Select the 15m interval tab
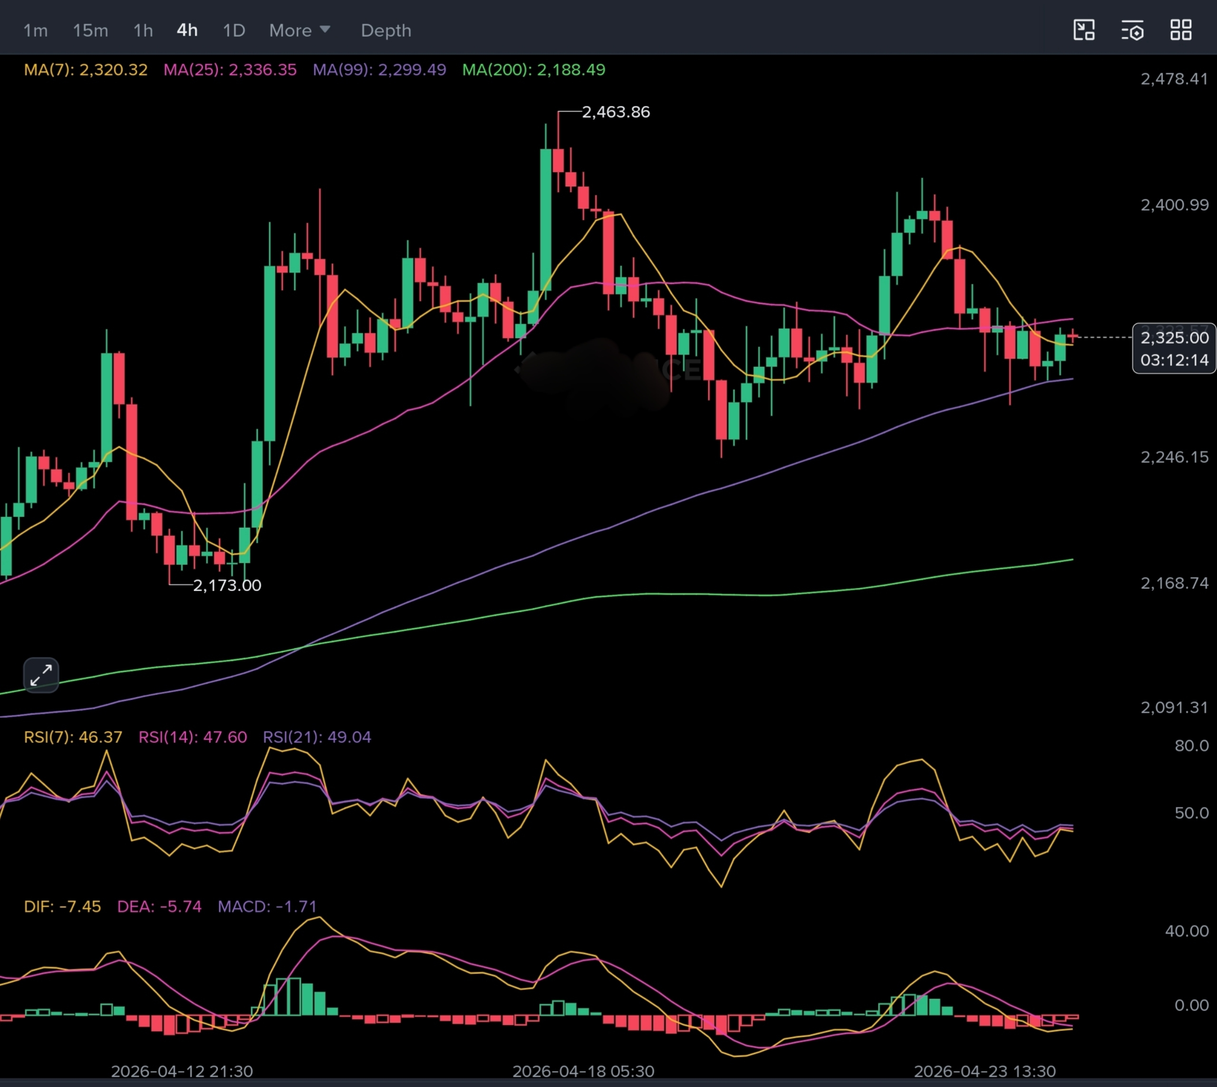 90,30
